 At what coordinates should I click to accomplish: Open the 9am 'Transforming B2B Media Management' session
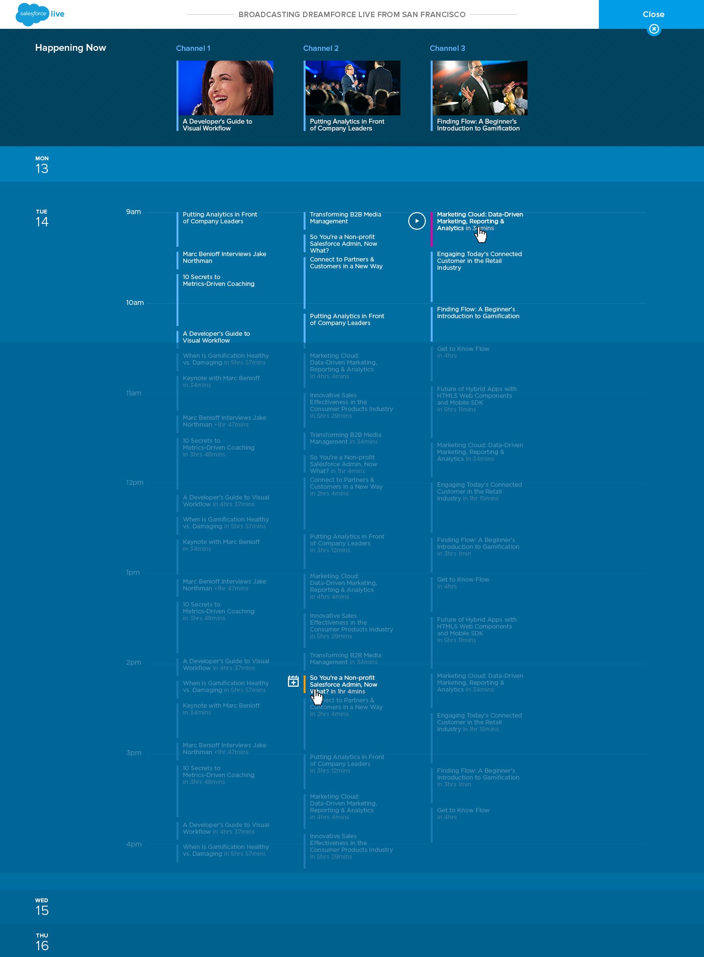click(345, 218)
